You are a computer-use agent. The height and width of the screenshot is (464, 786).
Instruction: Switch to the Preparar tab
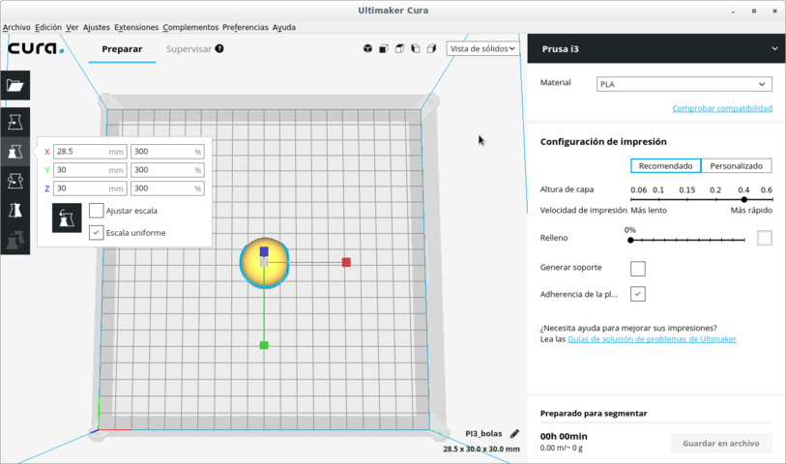point(122,49)
